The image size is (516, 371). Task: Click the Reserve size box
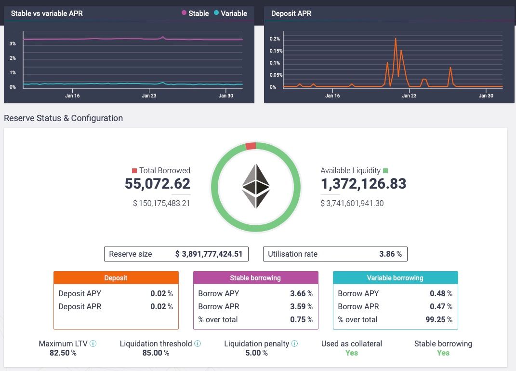[176, 254]
